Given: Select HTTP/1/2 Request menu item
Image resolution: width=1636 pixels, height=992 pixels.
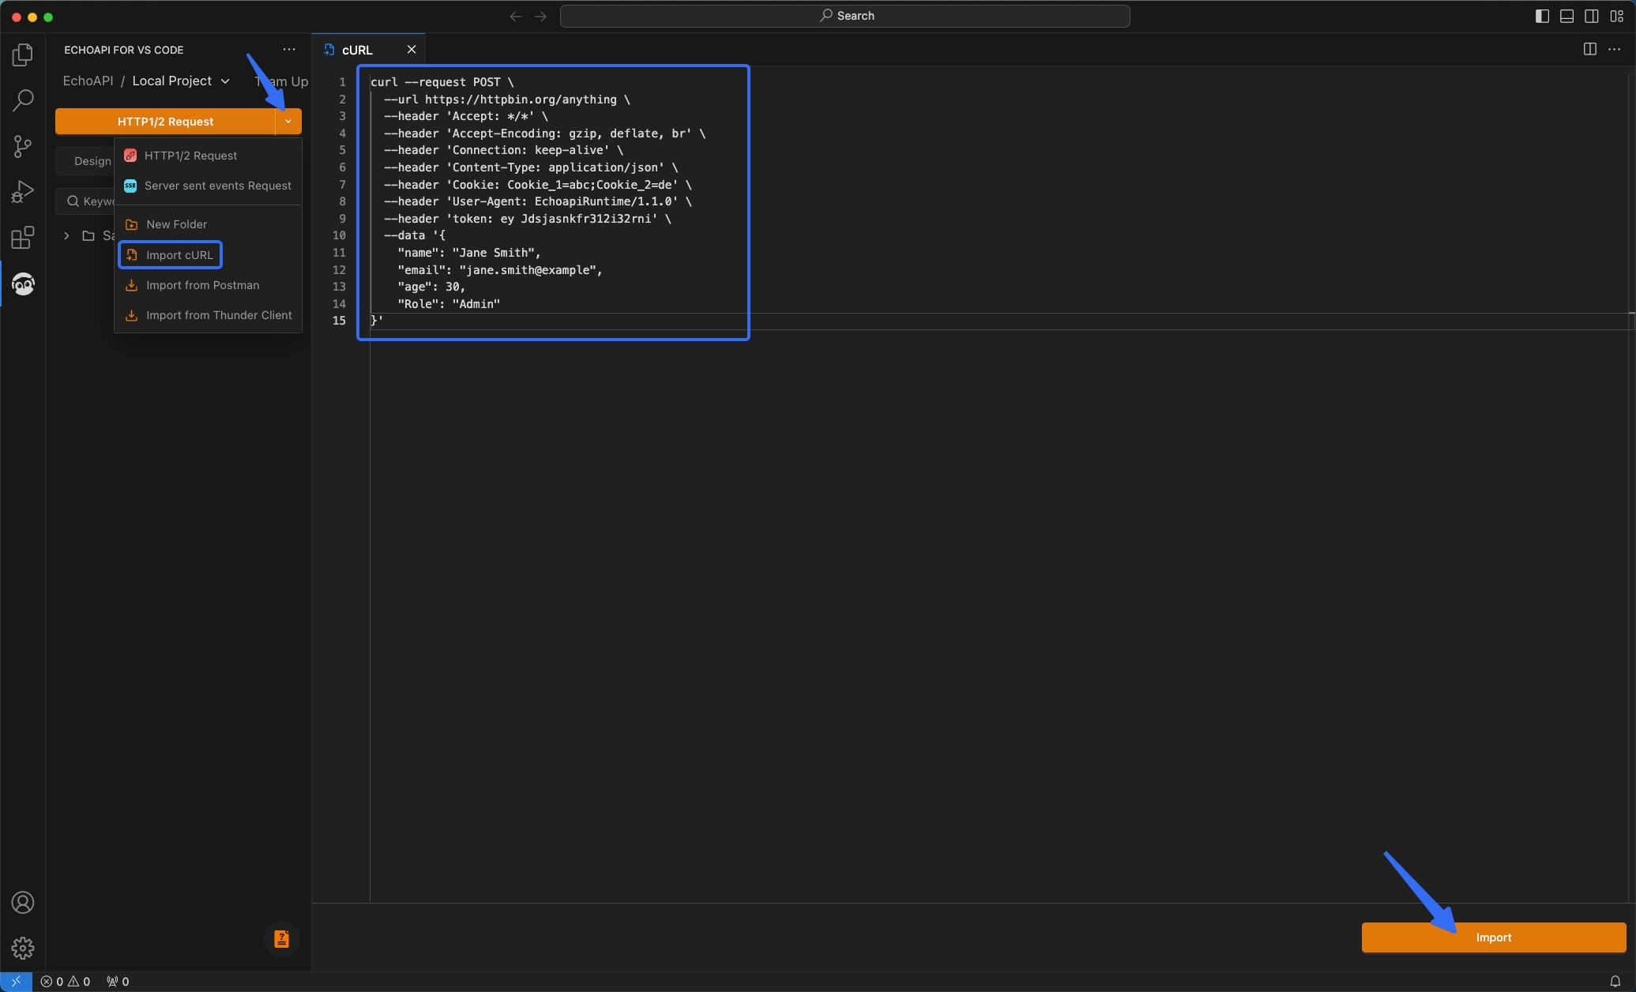Looking at the screenshot, I should pos(190,154).
